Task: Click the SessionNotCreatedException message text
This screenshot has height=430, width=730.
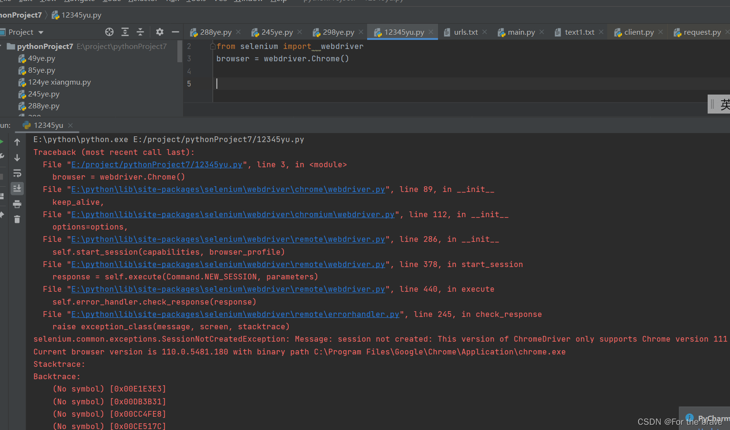Action: tap(380, 339)
